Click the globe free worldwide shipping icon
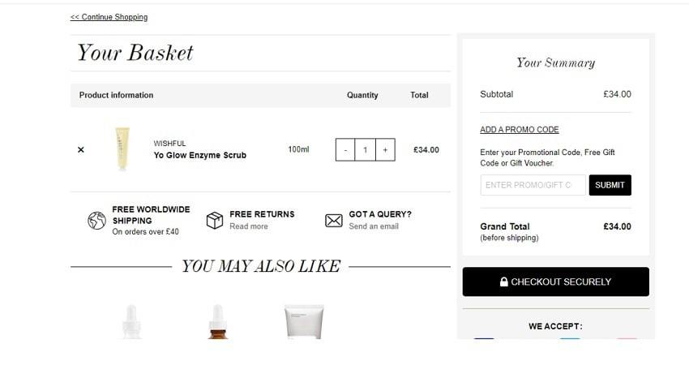689x370 pixels. 96,221
